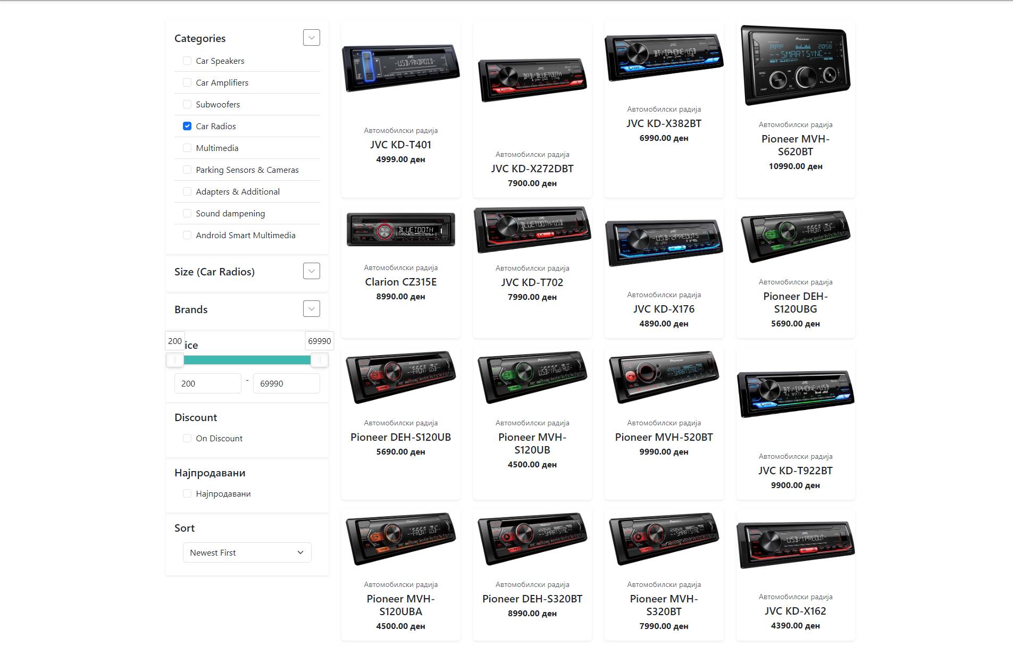Viewport: 1013px width, 646px height.
Task: Open Clarion CZ315E product image
Action: (x=401, y=229)
